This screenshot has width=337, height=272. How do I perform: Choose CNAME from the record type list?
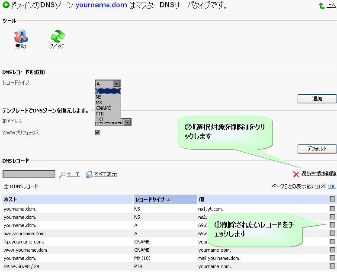pyautogui.click(x=104, y=108)
